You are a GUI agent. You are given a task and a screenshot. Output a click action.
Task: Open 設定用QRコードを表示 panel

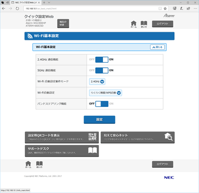pos(62,137)
